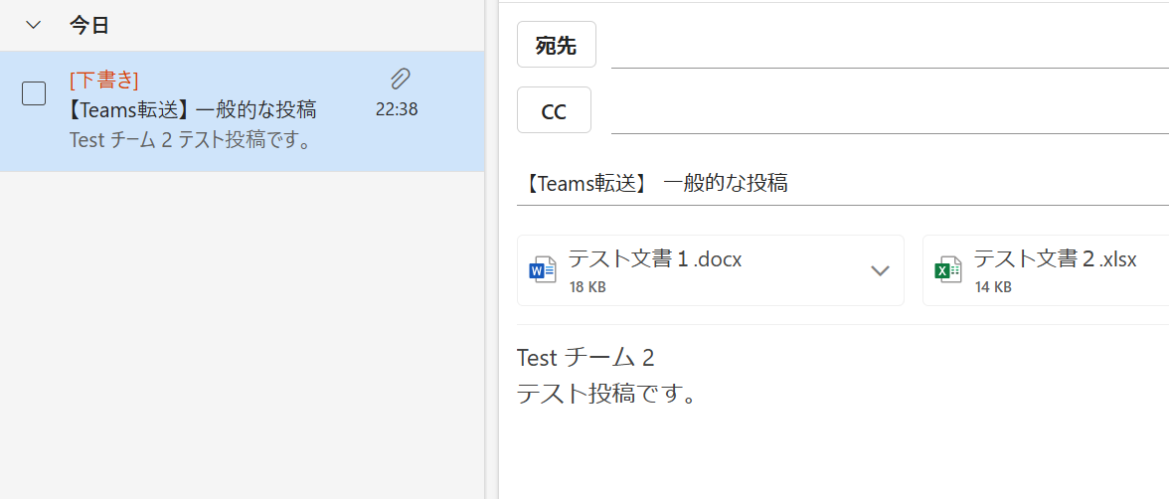Screen dimensions: 1169x499
Task: Focus the 宛先 address input field
Action: (891, 47)
